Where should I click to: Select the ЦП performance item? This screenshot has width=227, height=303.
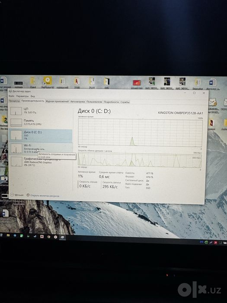point(41,111)
